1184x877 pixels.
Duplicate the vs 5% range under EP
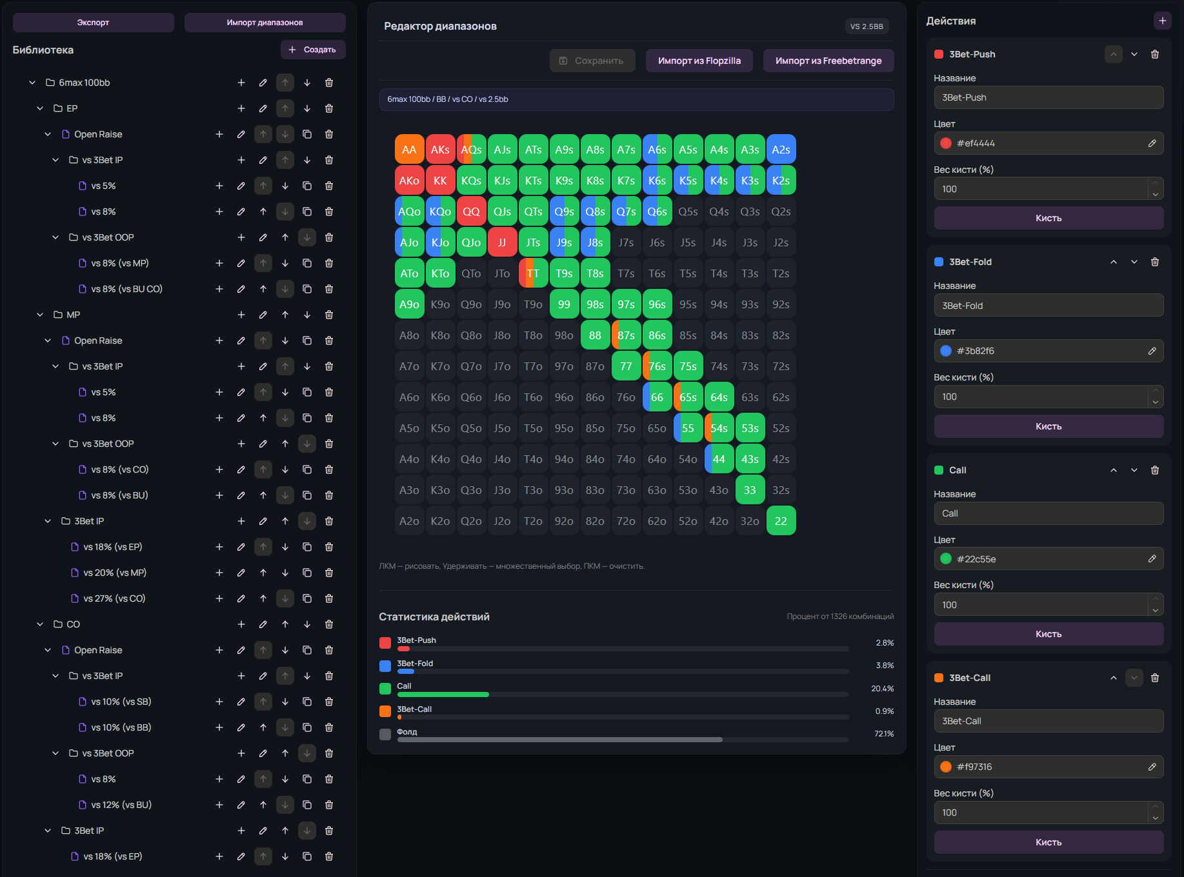click(307, 186)
